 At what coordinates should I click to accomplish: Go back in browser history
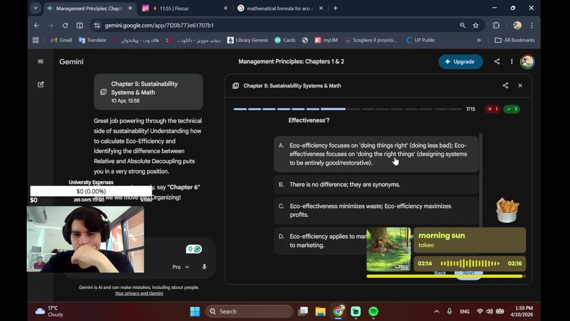[x=37, y=25]
